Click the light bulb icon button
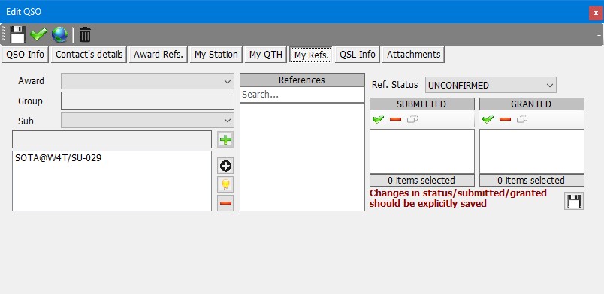 point(225,184)
